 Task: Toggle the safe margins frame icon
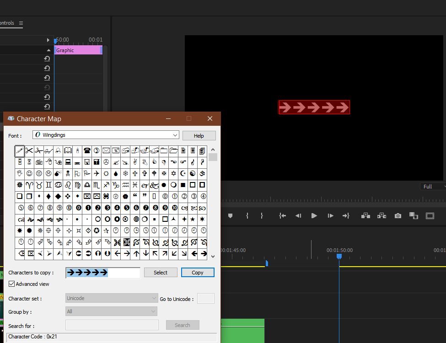430,216
